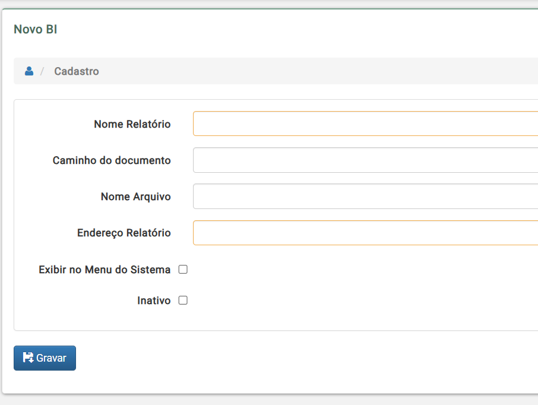Click into the Caminho do documento field
The width and height of the screenshot is (538, 405).
coord(365,160)
